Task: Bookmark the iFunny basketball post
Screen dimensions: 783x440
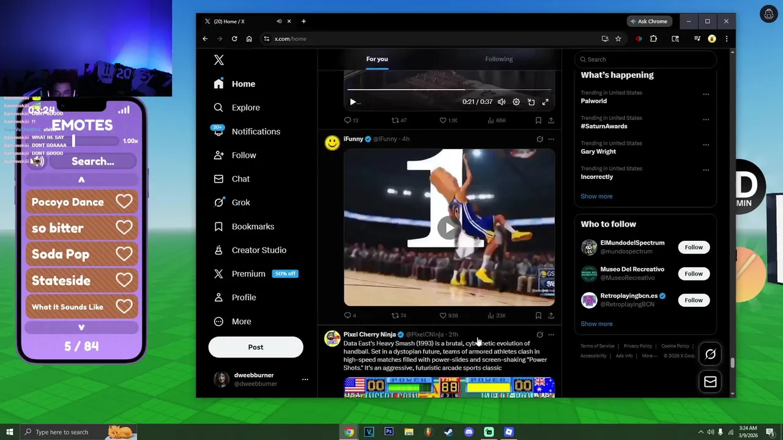Action: (x=538, y=315)
